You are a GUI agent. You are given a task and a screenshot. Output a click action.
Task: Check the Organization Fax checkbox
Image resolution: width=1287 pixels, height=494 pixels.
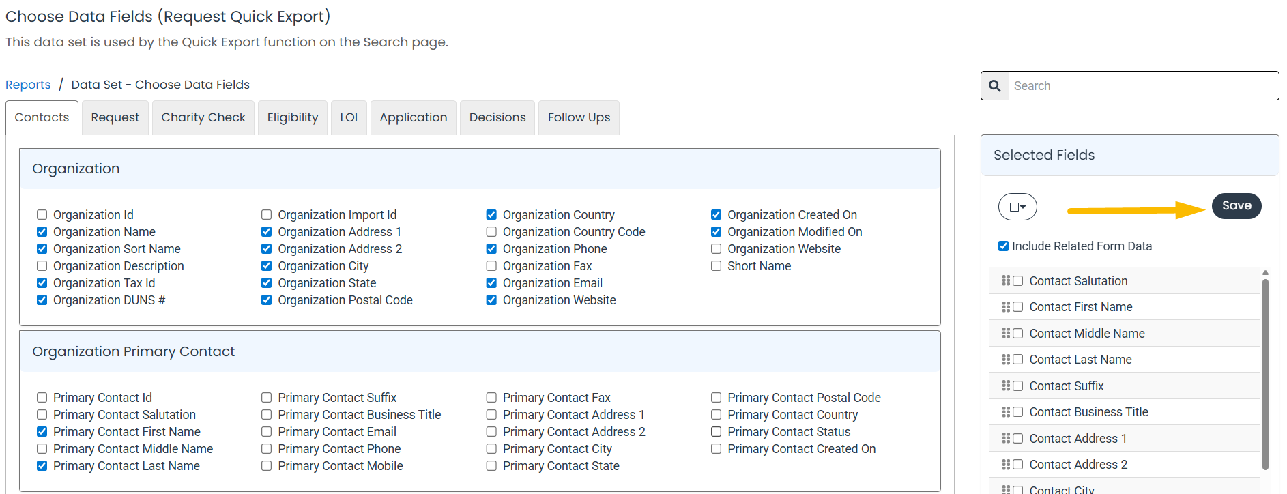(x=491, y=266)
